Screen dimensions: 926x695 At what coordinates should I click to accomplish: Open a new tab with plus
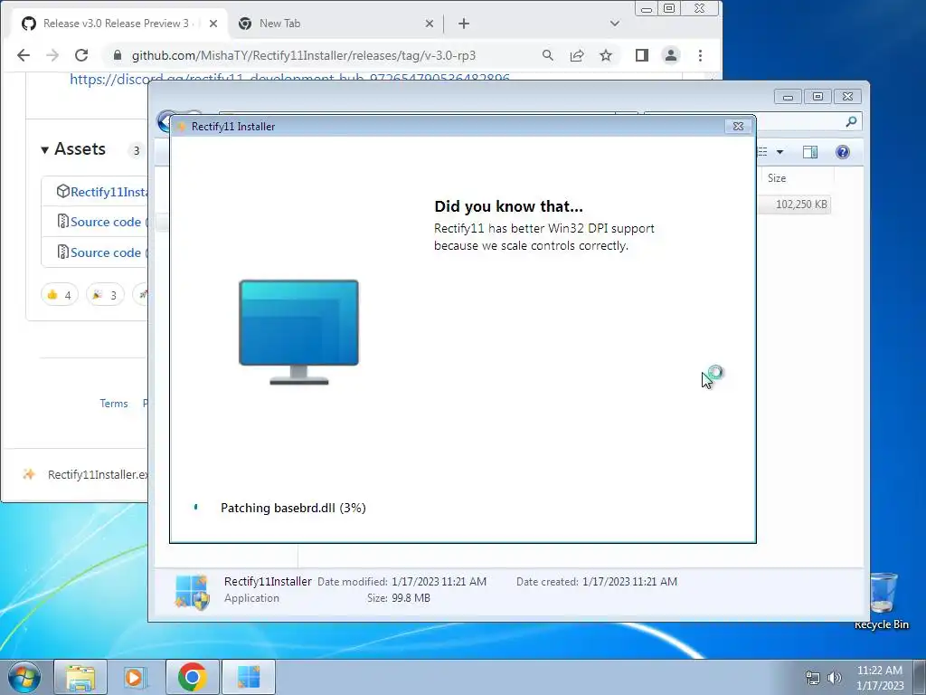[x=464, y=24]
